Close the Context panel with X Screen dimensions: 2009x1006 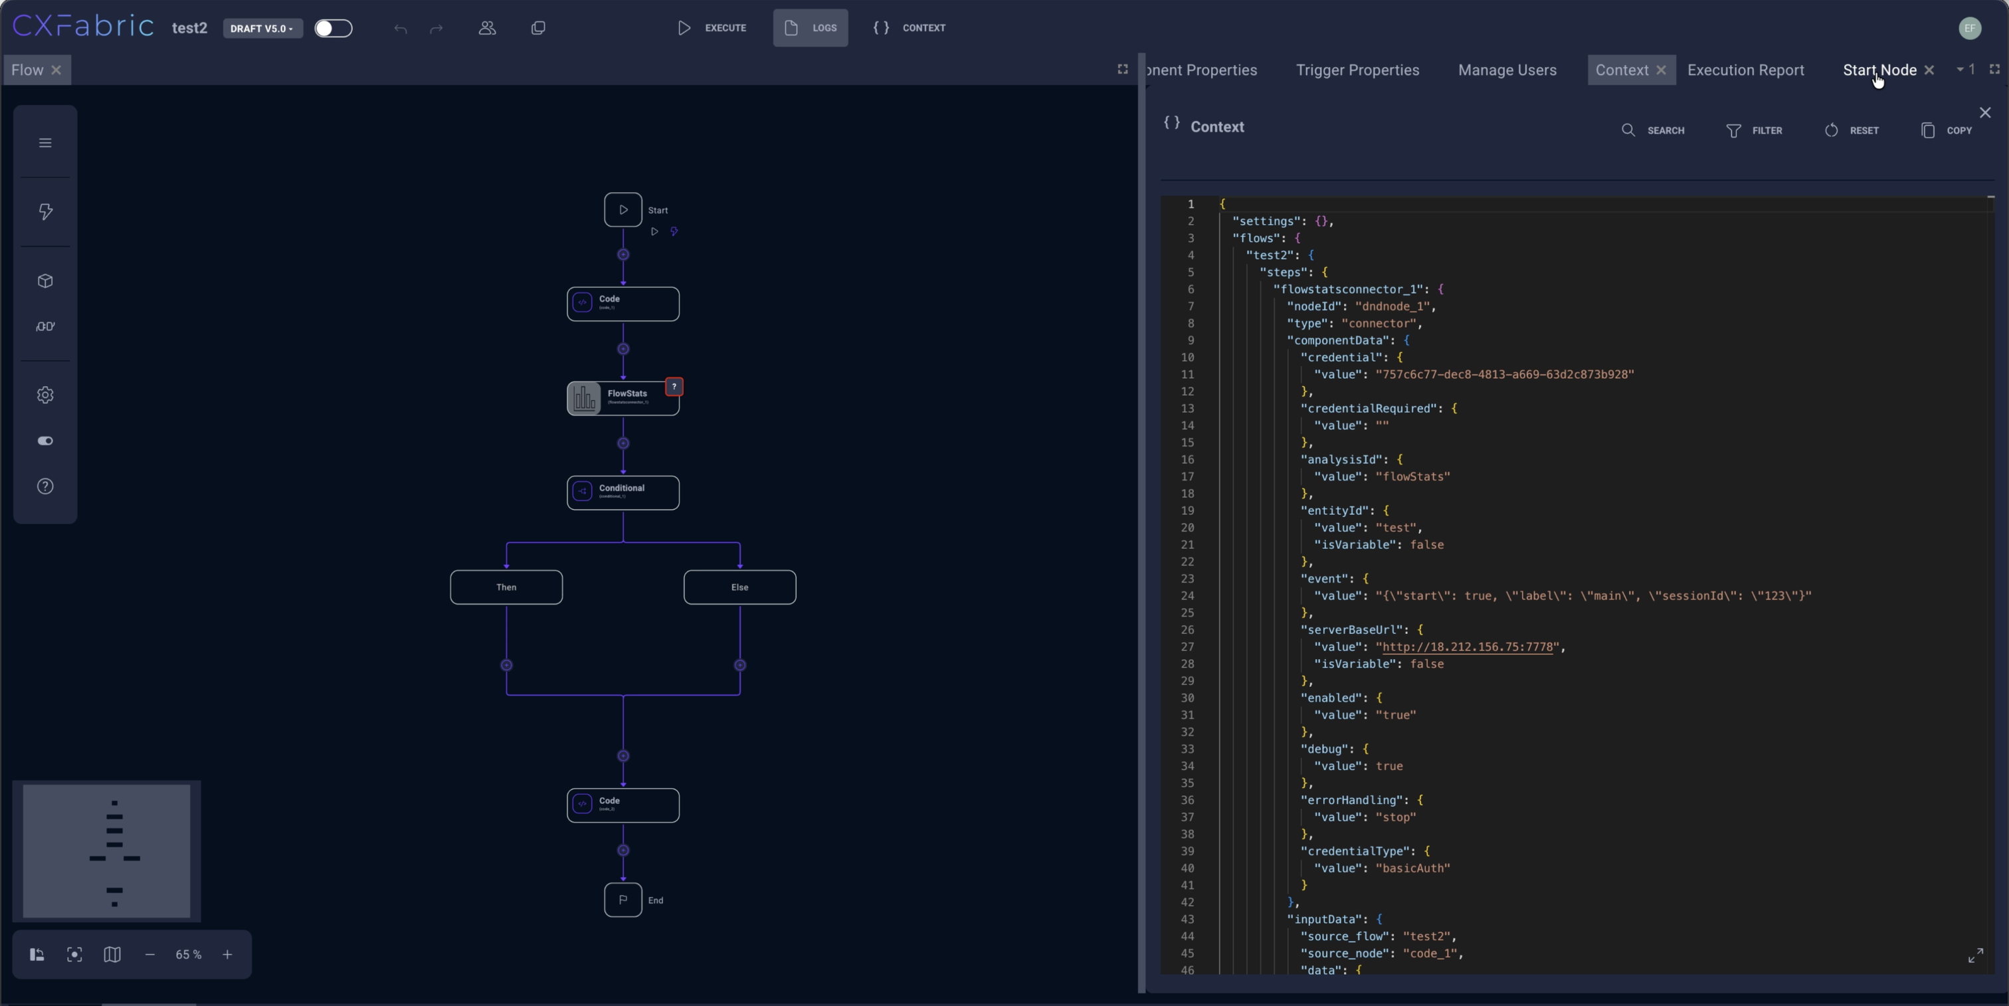(1985, 113)
